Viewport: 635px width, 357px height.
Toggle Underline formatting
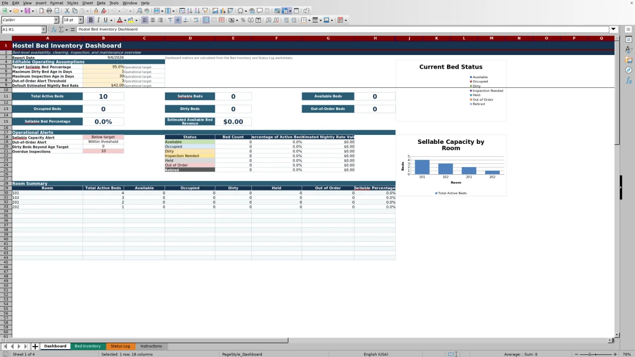[106, 20]
